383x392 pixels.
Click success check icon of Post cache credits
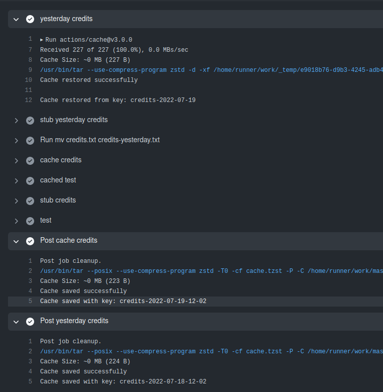click(x=30, y=241)
